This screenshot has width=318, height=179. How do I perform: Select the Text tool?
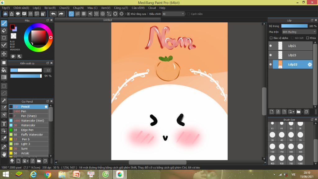4,124
